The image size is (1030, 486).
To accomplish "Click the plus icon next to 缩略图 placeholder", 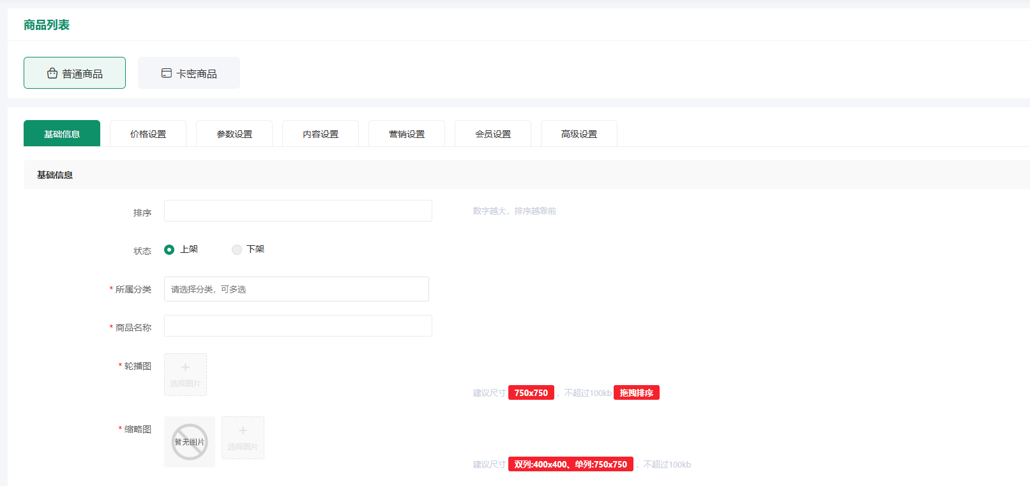I will pos(243,431).
